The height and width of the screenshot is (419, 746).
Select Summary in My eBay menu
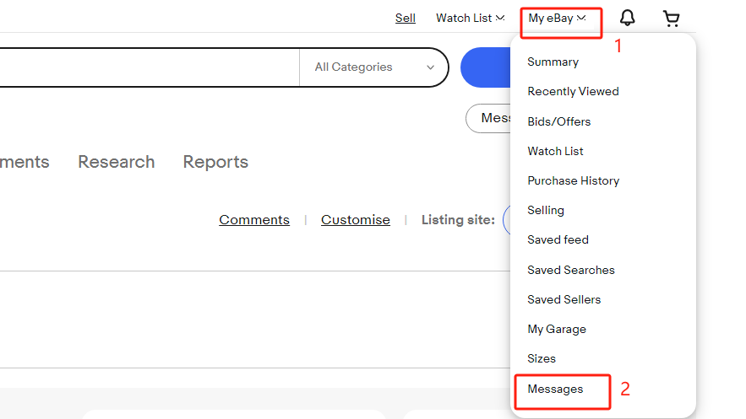click(x=553, y=62)
